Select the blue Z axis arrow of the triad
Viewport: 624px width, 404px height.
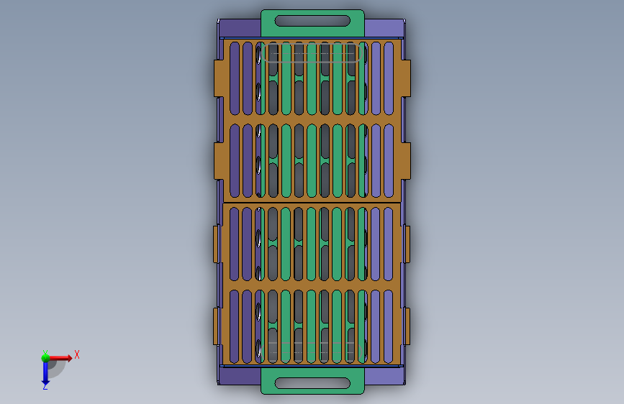pos(46,373)
